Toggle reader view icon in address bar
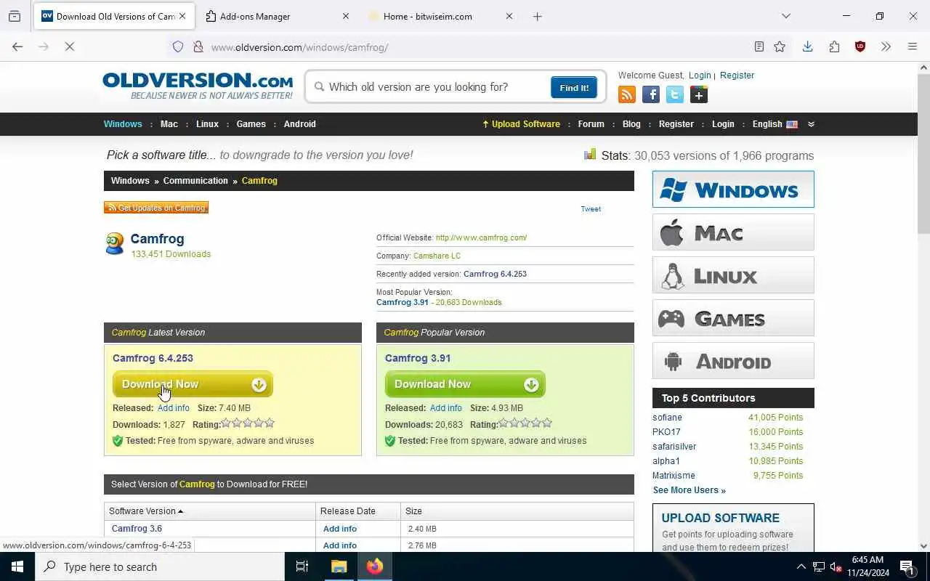 click(759, 46)
